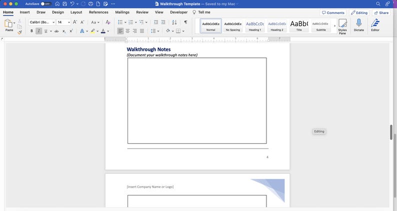Apply the font color A swatch
This screenshot has height=211, width=397.
point(103,31)
